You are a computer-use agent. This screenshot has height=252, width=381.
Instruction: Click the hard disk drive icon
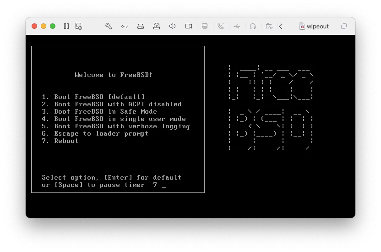click(x=141, y=26)
